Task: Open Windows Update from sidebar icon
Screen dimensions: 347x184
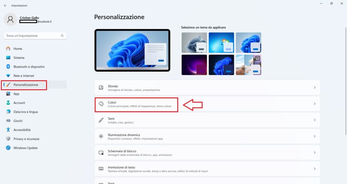Action: [x=8, y=148]
